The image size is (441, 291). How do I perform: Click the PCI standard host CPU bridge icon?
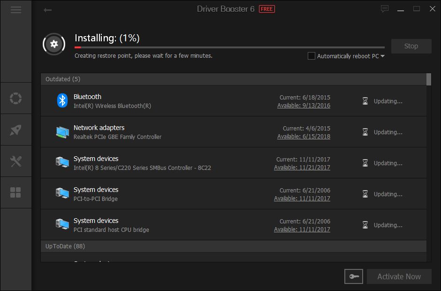click(x=62, y=224)
